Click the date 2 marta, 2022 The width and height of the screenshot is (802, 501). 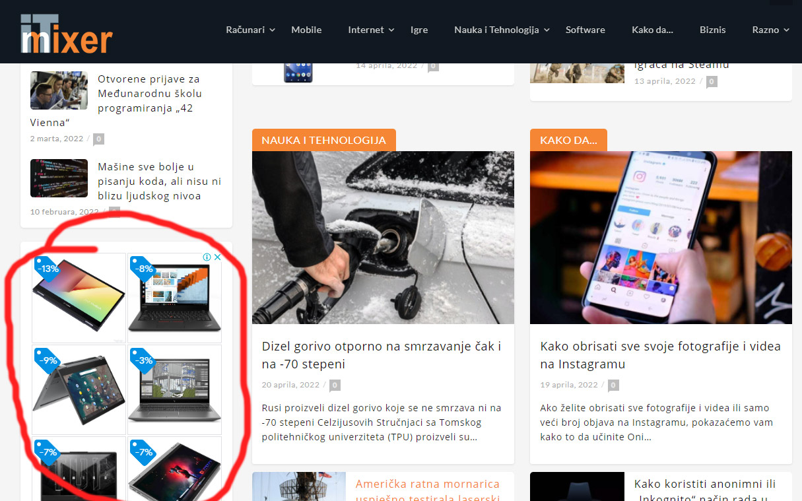[57, 139]
